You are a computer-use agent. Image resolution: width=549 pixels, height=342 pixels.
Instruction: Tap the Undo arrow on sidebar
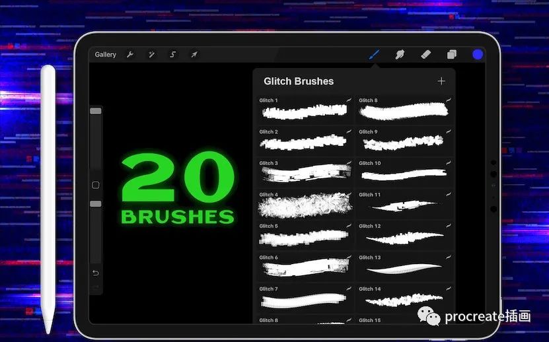[96, 273]
